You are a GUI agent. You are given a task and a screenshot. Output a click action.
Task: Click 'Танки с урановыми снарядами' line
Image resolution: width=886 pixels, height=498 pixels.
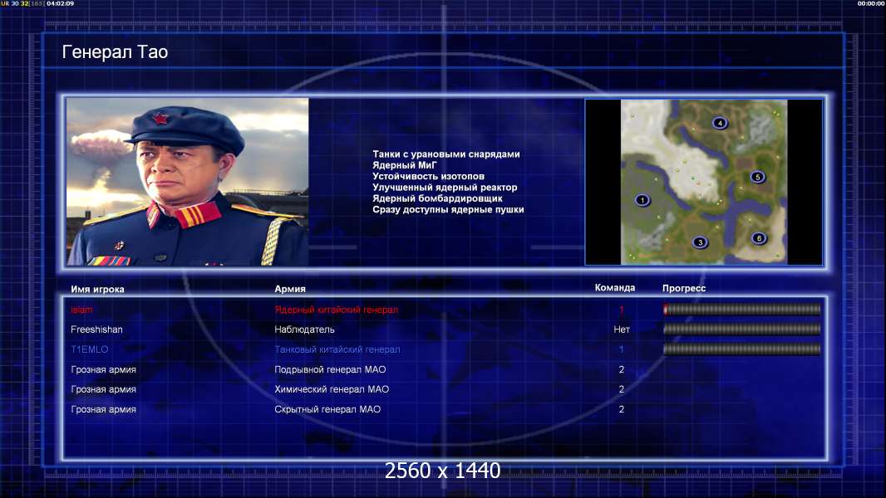445,154
